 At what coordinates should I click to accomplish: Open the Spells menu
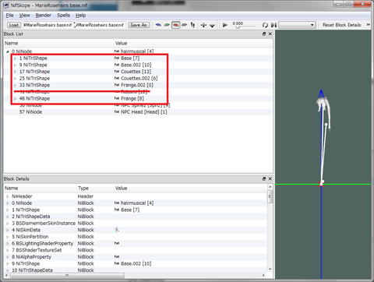click(63, 16)
